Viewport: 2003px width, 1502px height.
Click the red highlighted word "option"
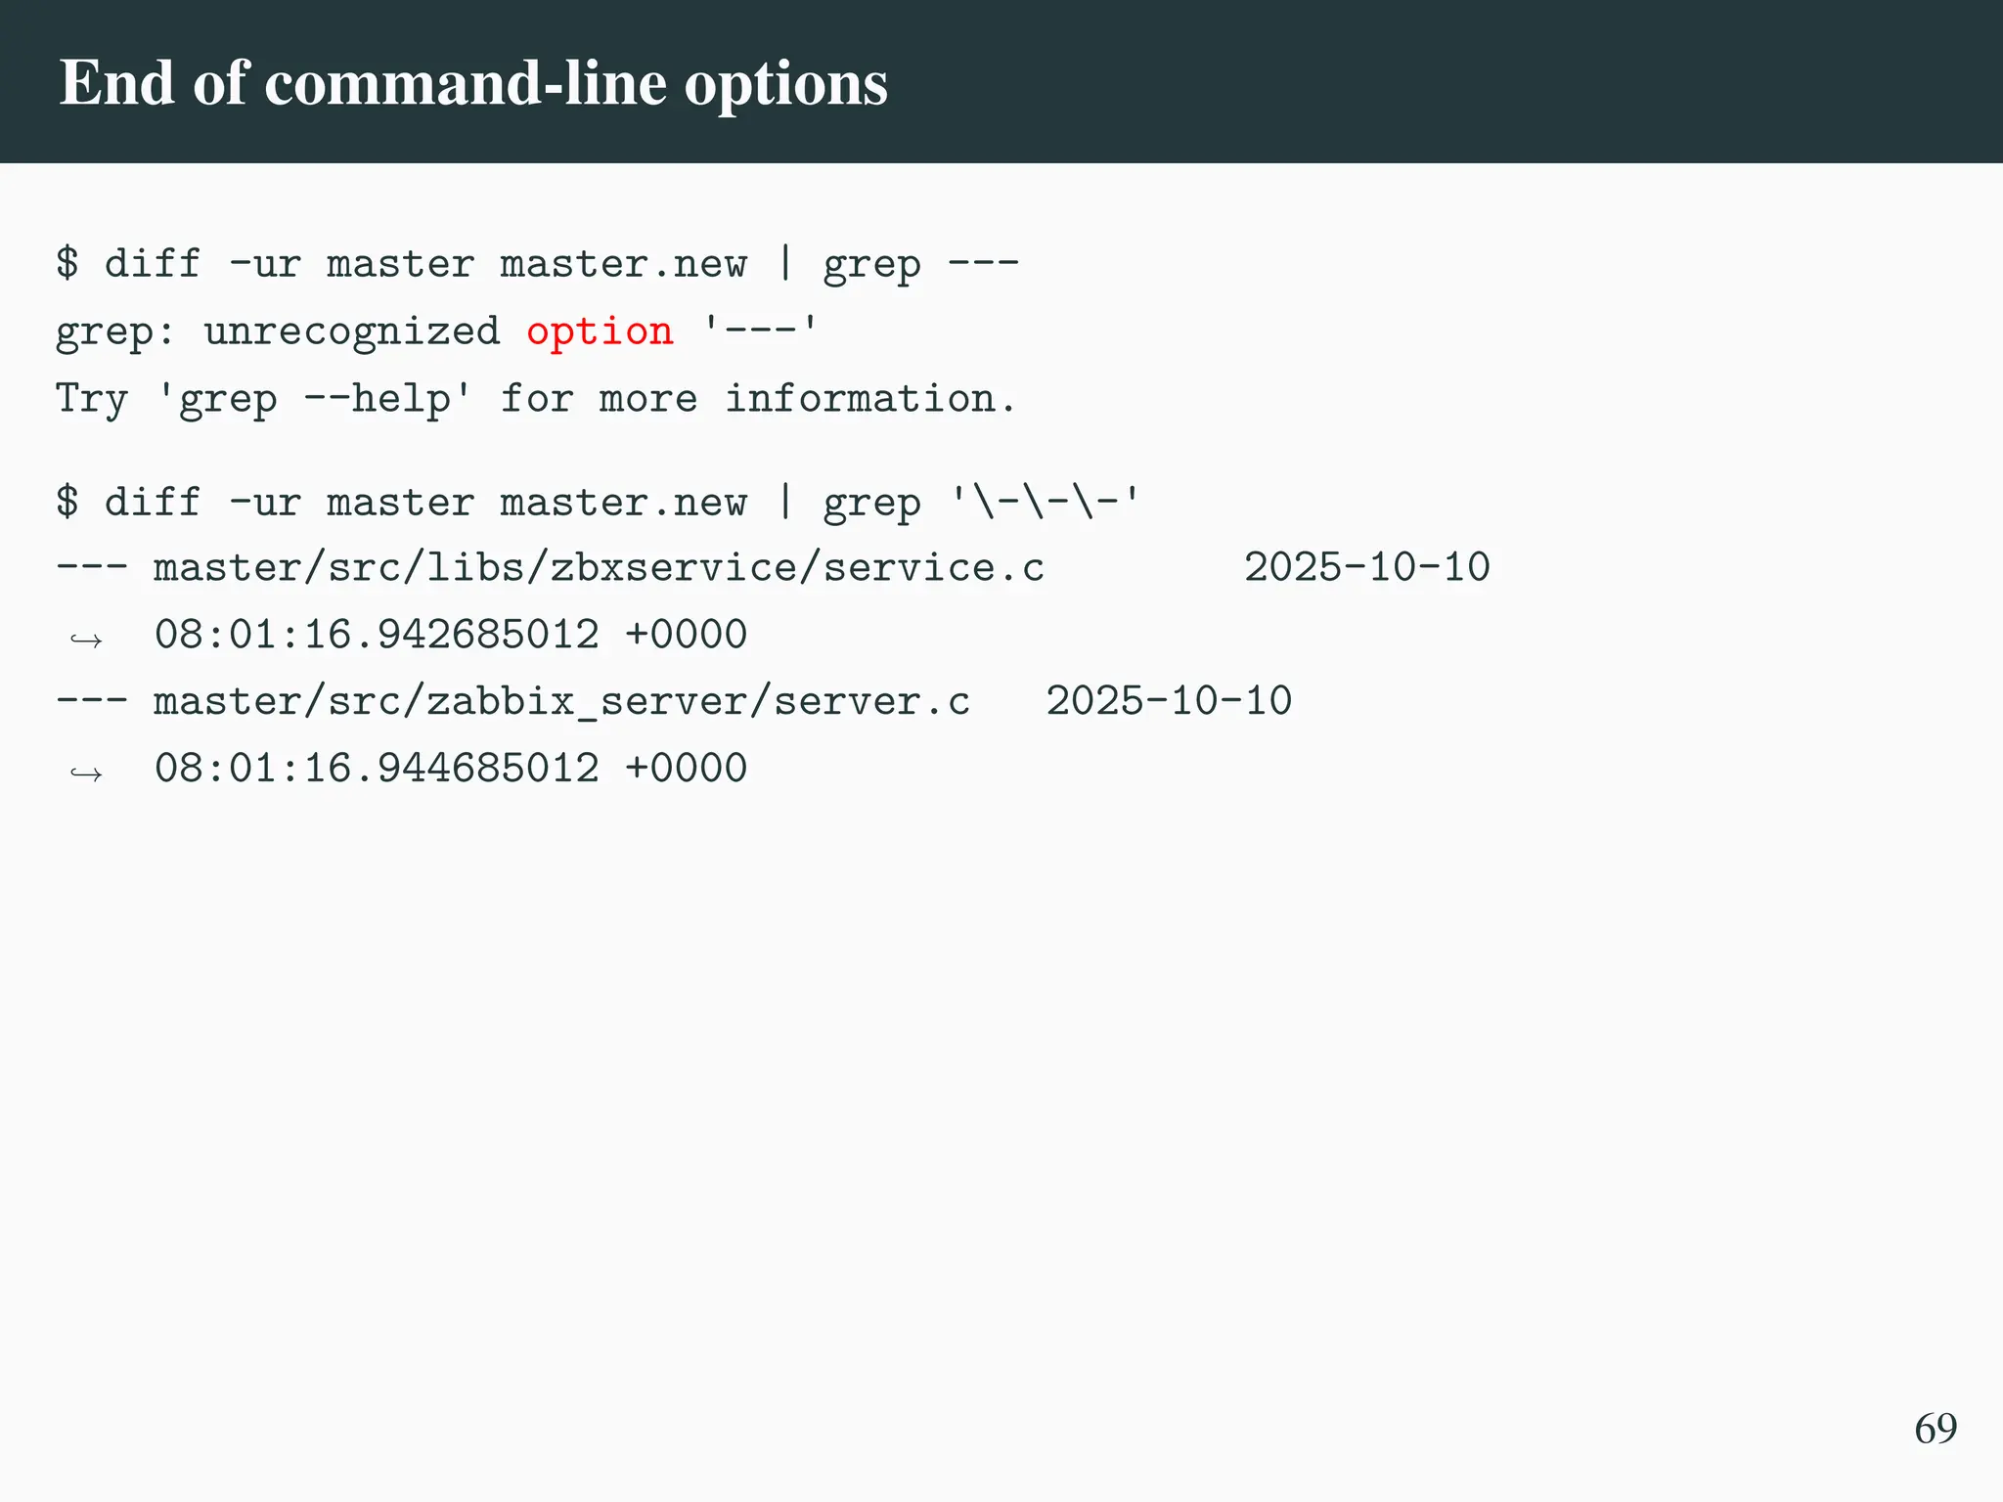(x=600, y=331)
